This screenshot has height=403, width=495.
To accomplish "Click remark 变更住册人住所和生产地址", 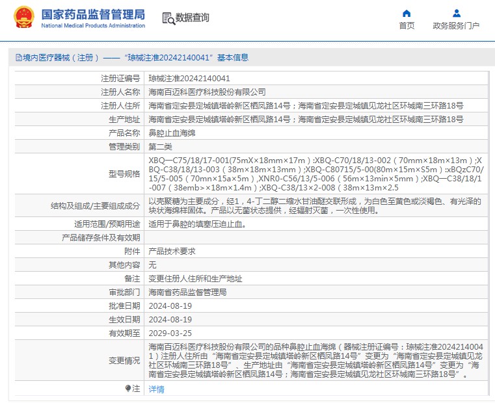I will (195, 279).
